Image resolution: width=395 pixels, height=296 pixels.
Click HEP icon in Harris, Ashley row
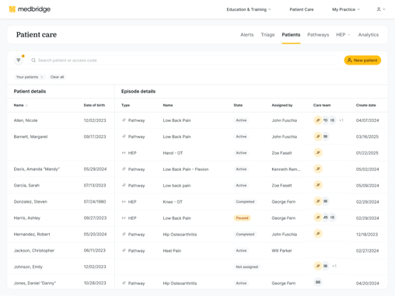point(124,218)
